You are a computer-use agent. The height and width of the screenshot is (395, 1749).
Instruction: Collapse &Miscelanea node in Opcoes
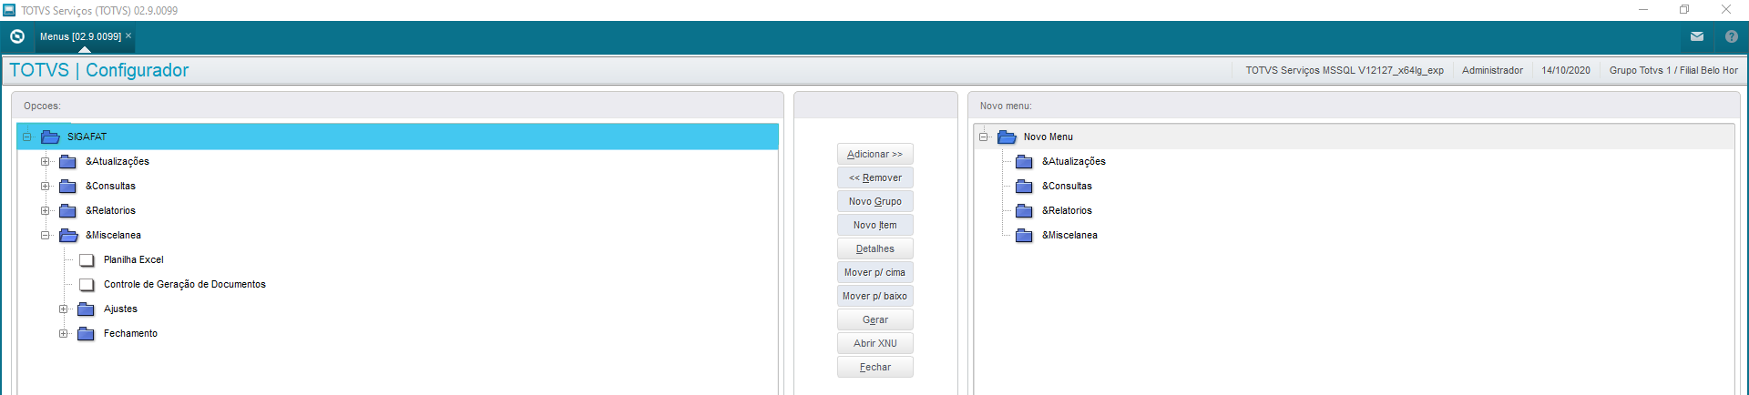[x=45, y=235]
